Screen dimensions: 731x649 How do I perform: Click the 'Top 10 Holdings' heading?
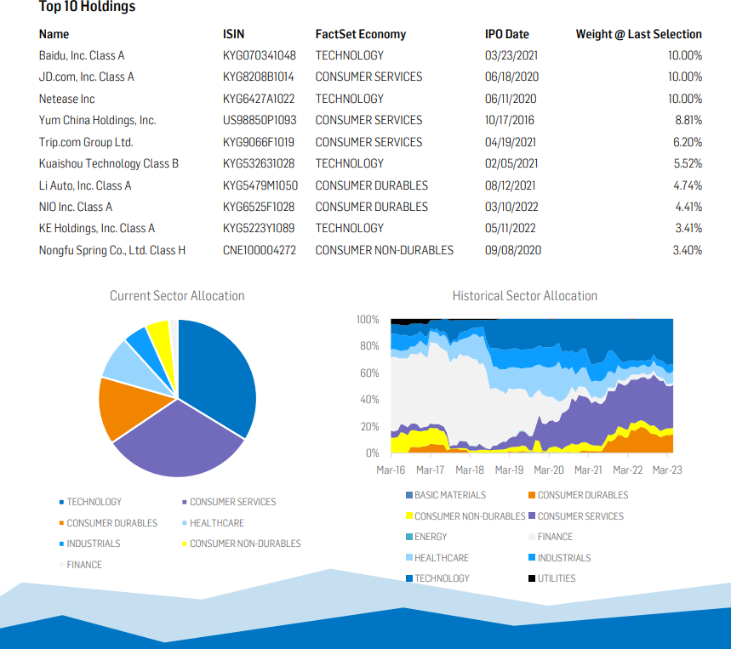pos(87,7)
